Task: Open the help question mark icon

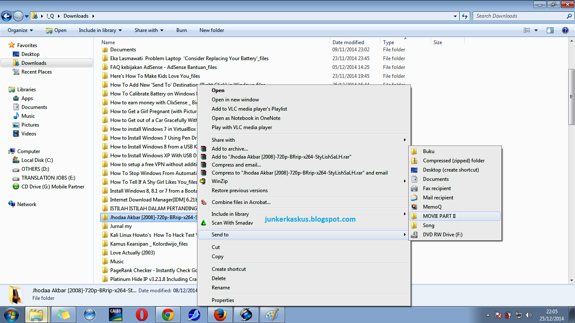Action: [566, 30]
